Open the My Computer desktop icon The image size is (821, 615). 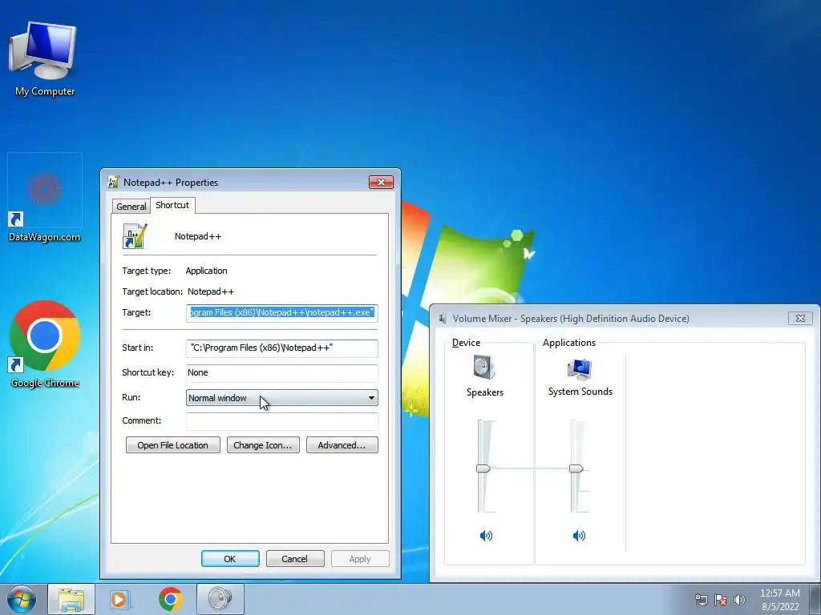(45, 58)
